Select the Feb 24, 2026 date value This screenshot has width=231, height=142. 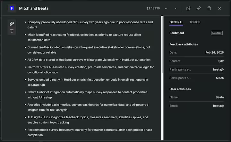point(214,52)
